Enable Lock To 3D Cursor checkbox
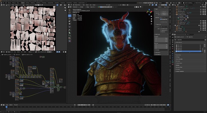This screenshot has height=113, width=207. [x=161, y=29]
